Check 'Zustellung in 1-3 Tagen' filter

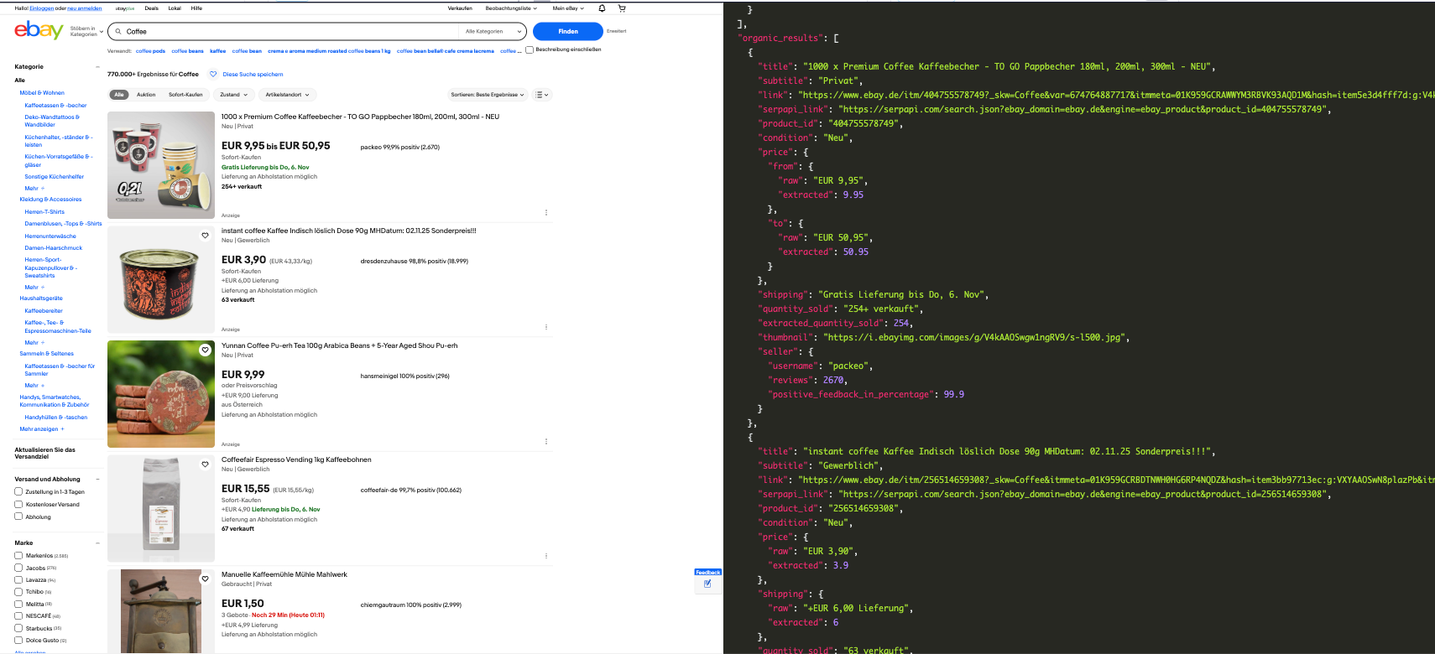pos(18,492)
